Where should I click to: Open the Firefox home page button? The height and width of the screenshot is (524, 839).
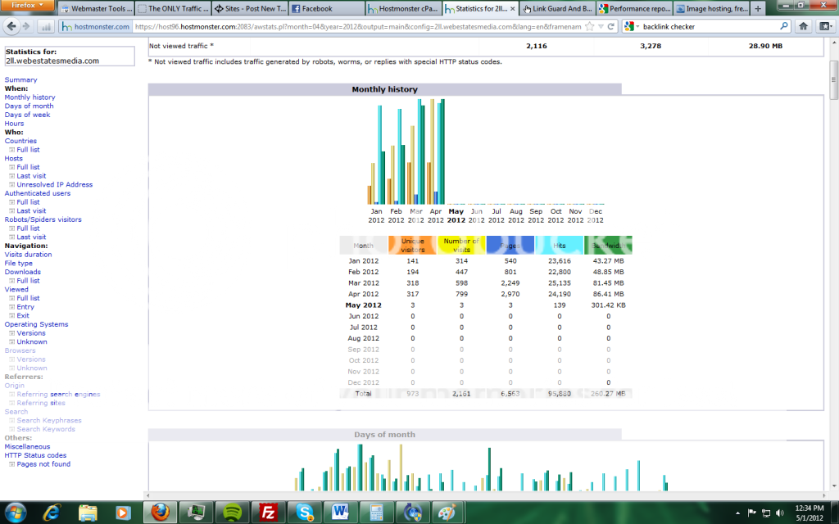(x=803, y=26)
